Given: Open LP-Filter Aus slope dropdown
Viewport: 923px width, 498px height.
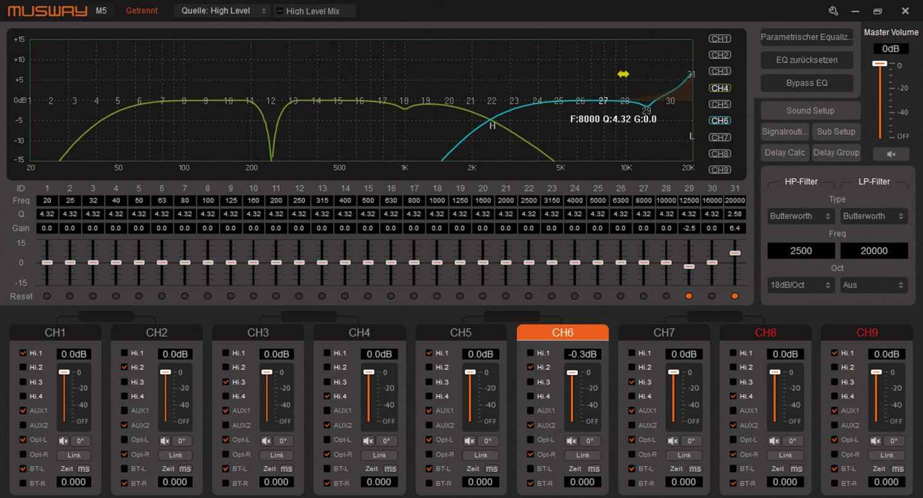Looking at the screenshot, I should [874, 285].
